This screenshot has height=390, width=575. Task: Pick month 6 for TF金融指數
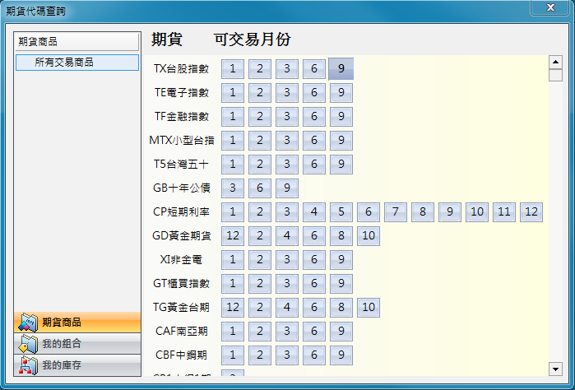[x=313, y=117]
